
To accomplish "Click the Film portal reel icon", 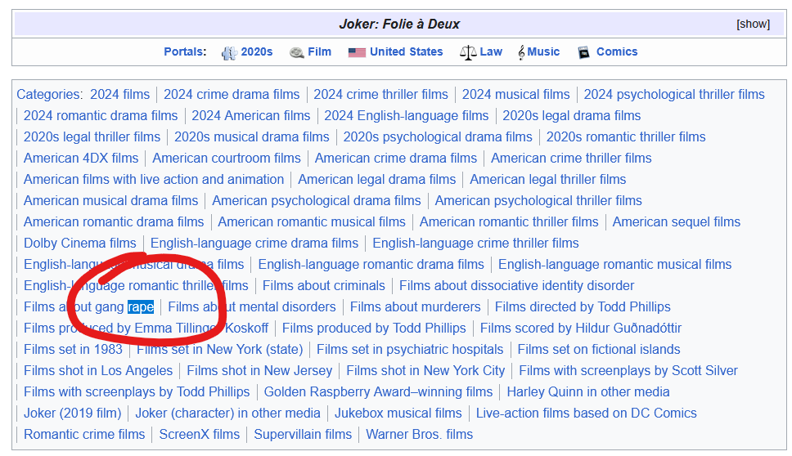I will pyautogui.click(x=296, y=52).
